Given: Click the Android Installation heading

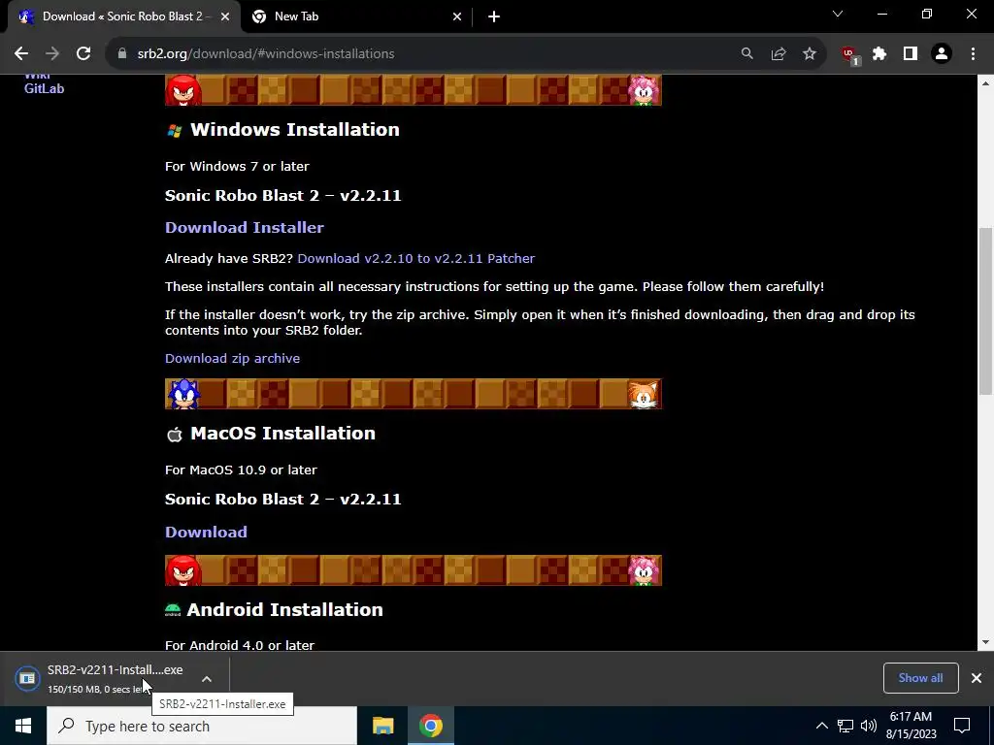Looking at the screenshot, I should 284,610.
